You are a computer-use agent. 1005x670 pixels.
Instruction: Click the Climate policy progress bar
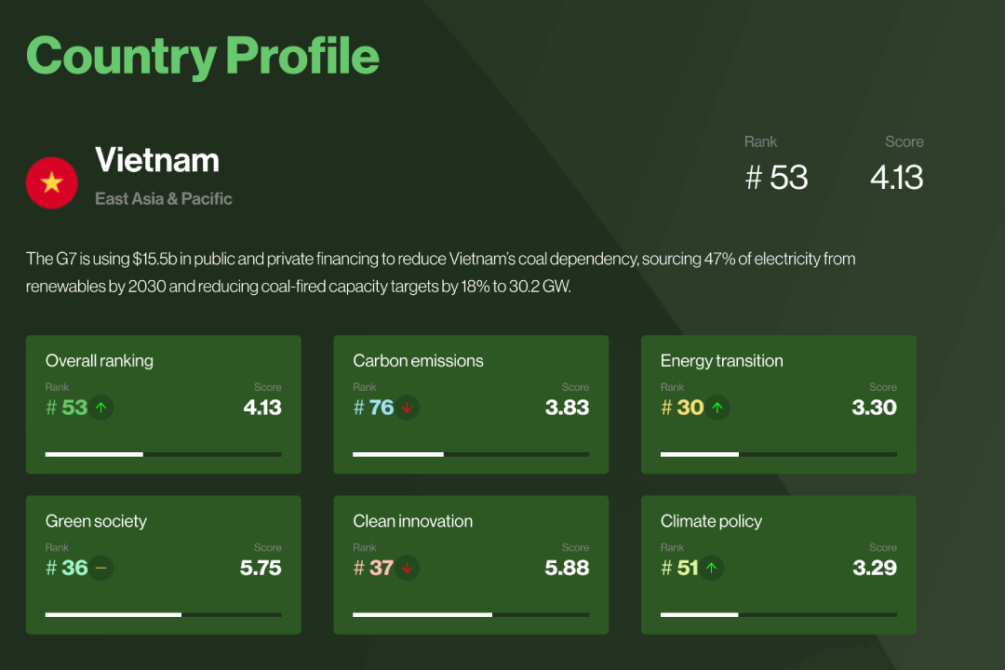click(779, 614)
